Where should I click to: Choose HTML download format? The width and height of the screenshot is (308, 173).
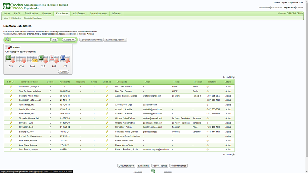click(21, 60)
